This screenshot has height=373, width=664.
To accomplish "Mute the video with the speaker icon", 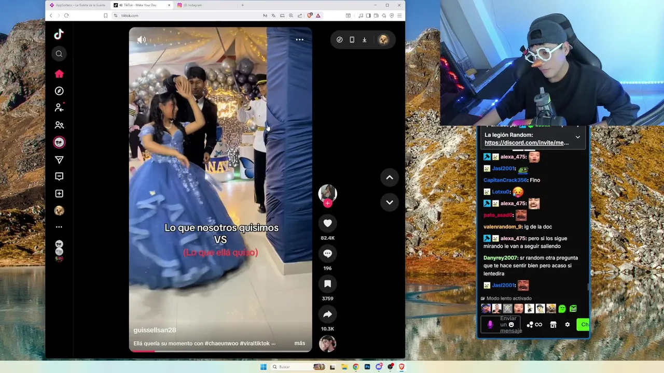I will 142,40.
